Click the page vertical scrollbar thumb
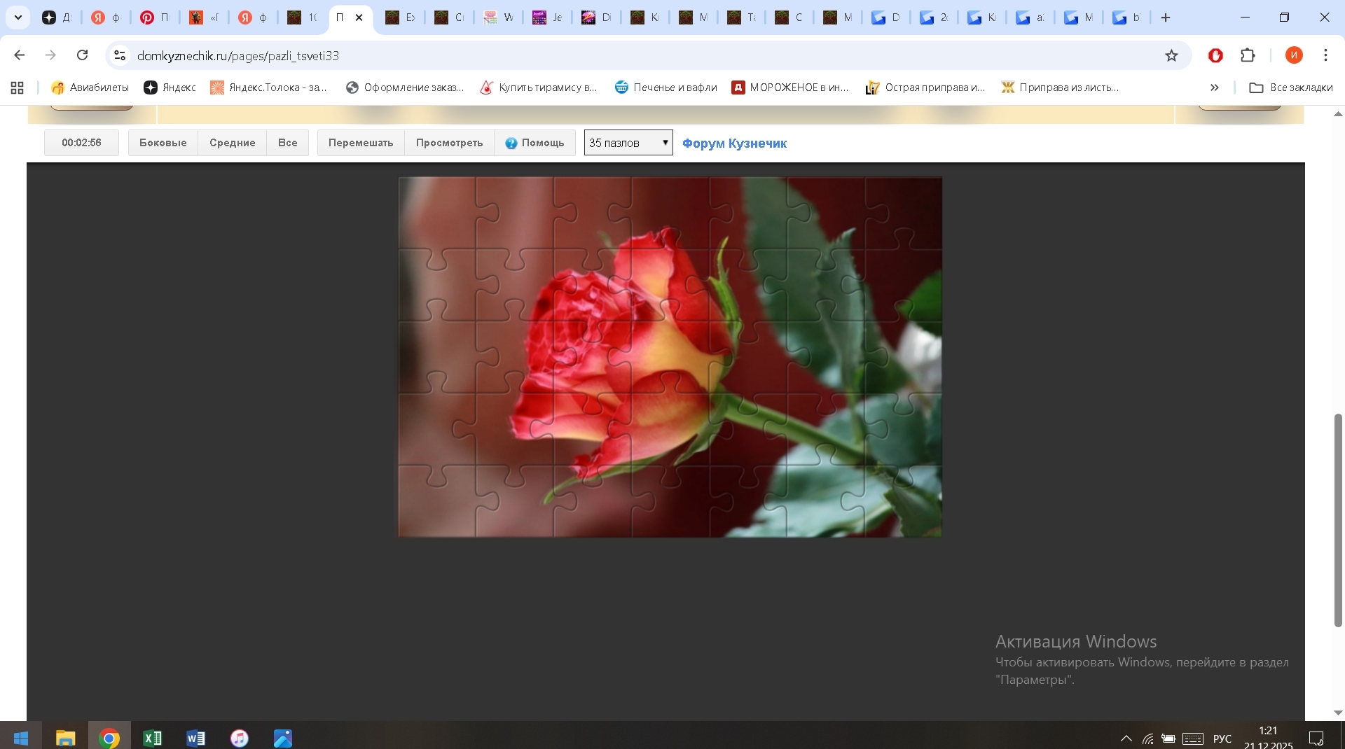 pyautogui.click(x=1337, y=519)
